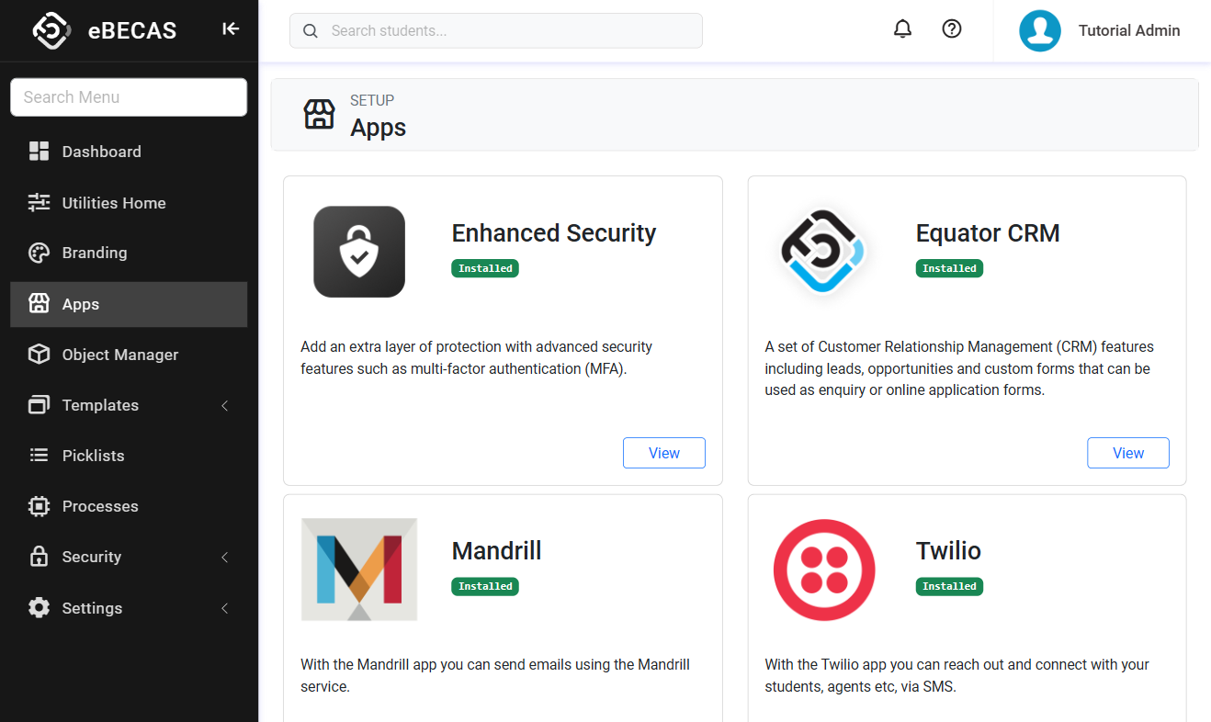Expand the Settings sidebar section

point(225,608)
